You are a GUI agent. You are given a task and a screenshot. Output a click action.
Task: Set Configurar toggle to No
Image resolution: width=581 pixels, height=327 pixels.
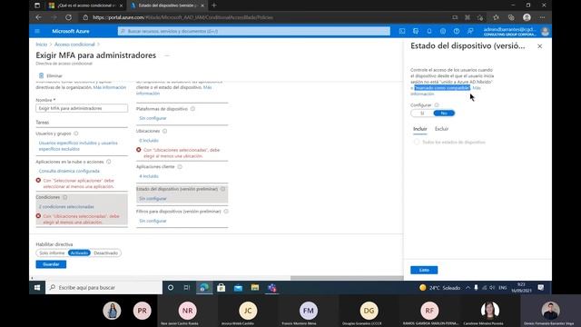[x=444, y=113]
